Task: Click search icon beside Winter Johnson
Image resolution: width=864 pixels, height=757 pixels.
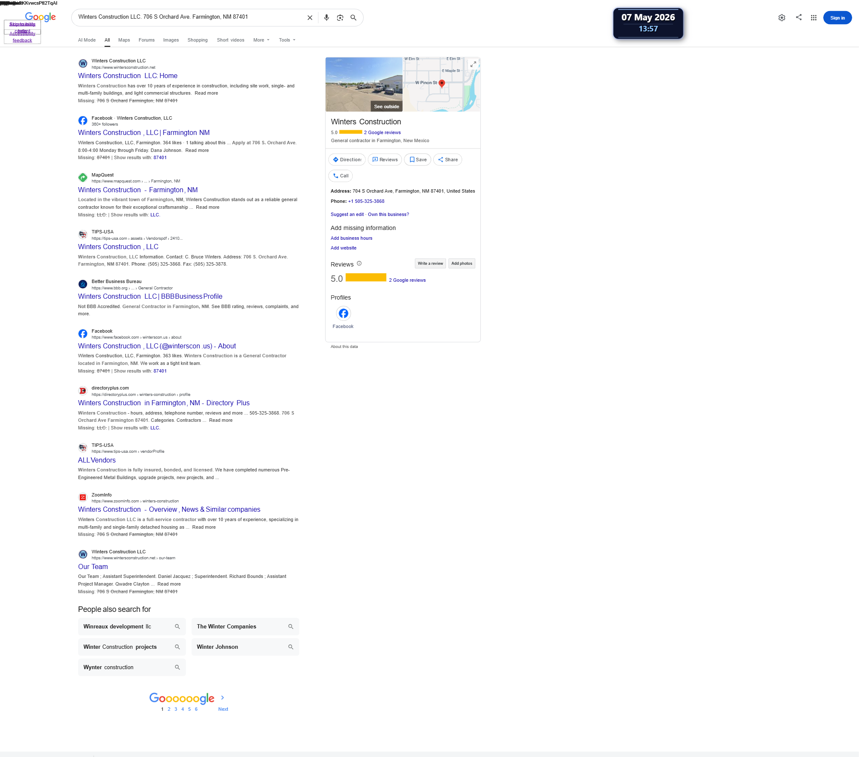Action: click(291, 647)
